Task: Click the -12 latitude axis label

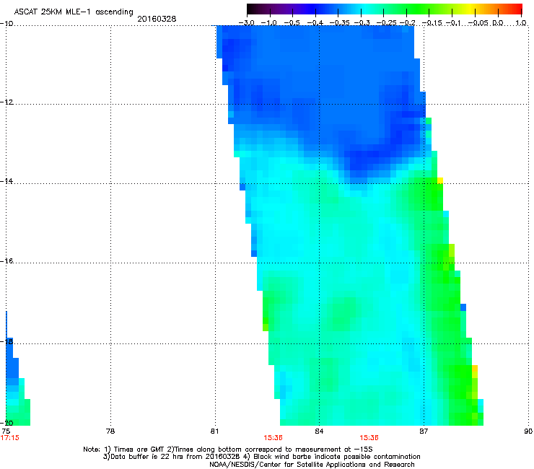Action: pos(6,102)
